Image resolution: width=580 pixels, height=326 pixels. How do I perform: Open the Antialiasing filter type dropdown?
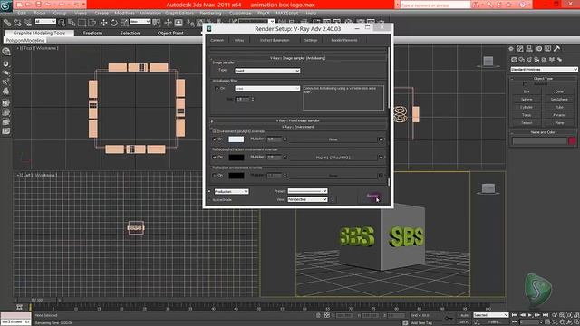(267, 89)
